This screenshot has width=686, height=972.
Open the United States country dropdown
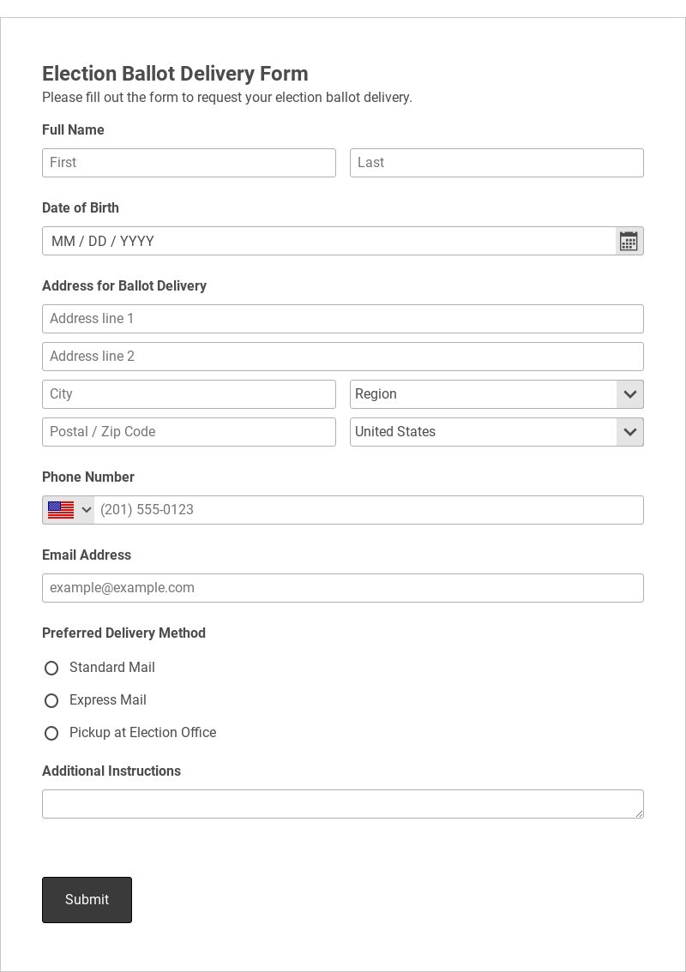pos(496,432)
